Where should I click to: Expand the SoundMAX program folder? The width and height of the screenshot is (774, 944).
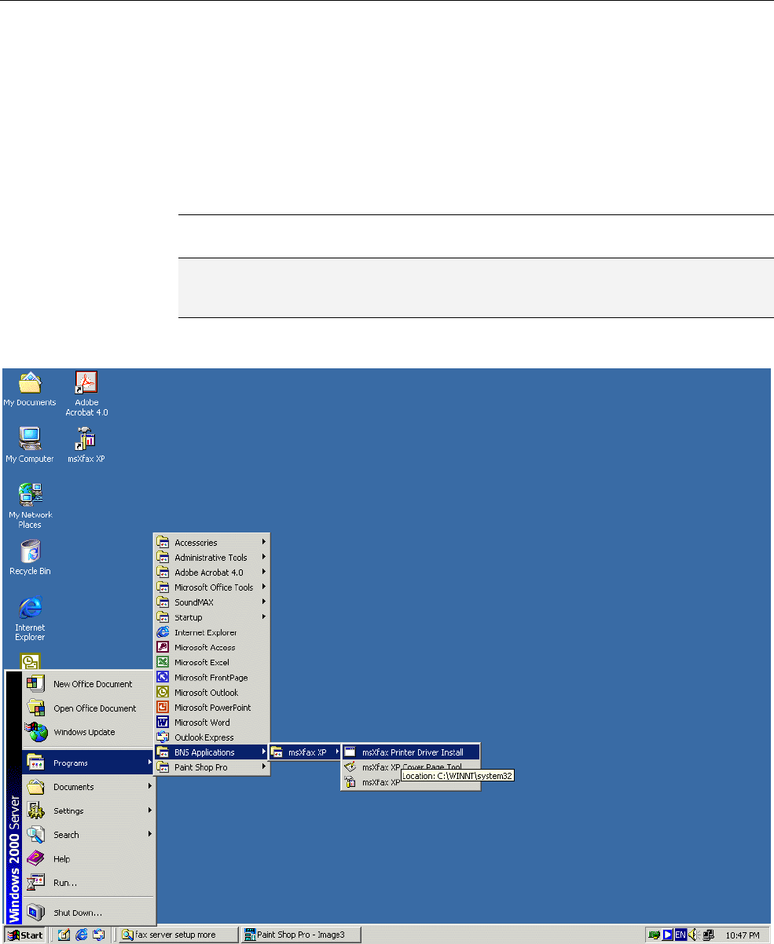tap(212, 602)
